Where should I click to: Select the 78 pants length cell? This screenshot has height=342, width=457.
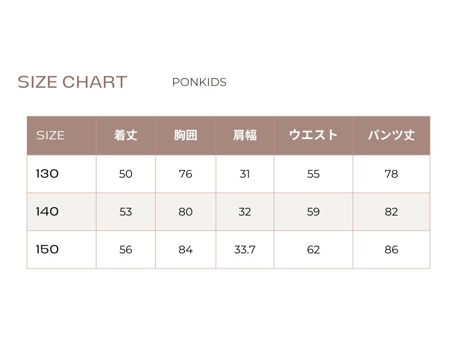point(391,174)
